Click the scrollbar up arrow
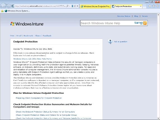The image size is (160, 120). [158, 15]
